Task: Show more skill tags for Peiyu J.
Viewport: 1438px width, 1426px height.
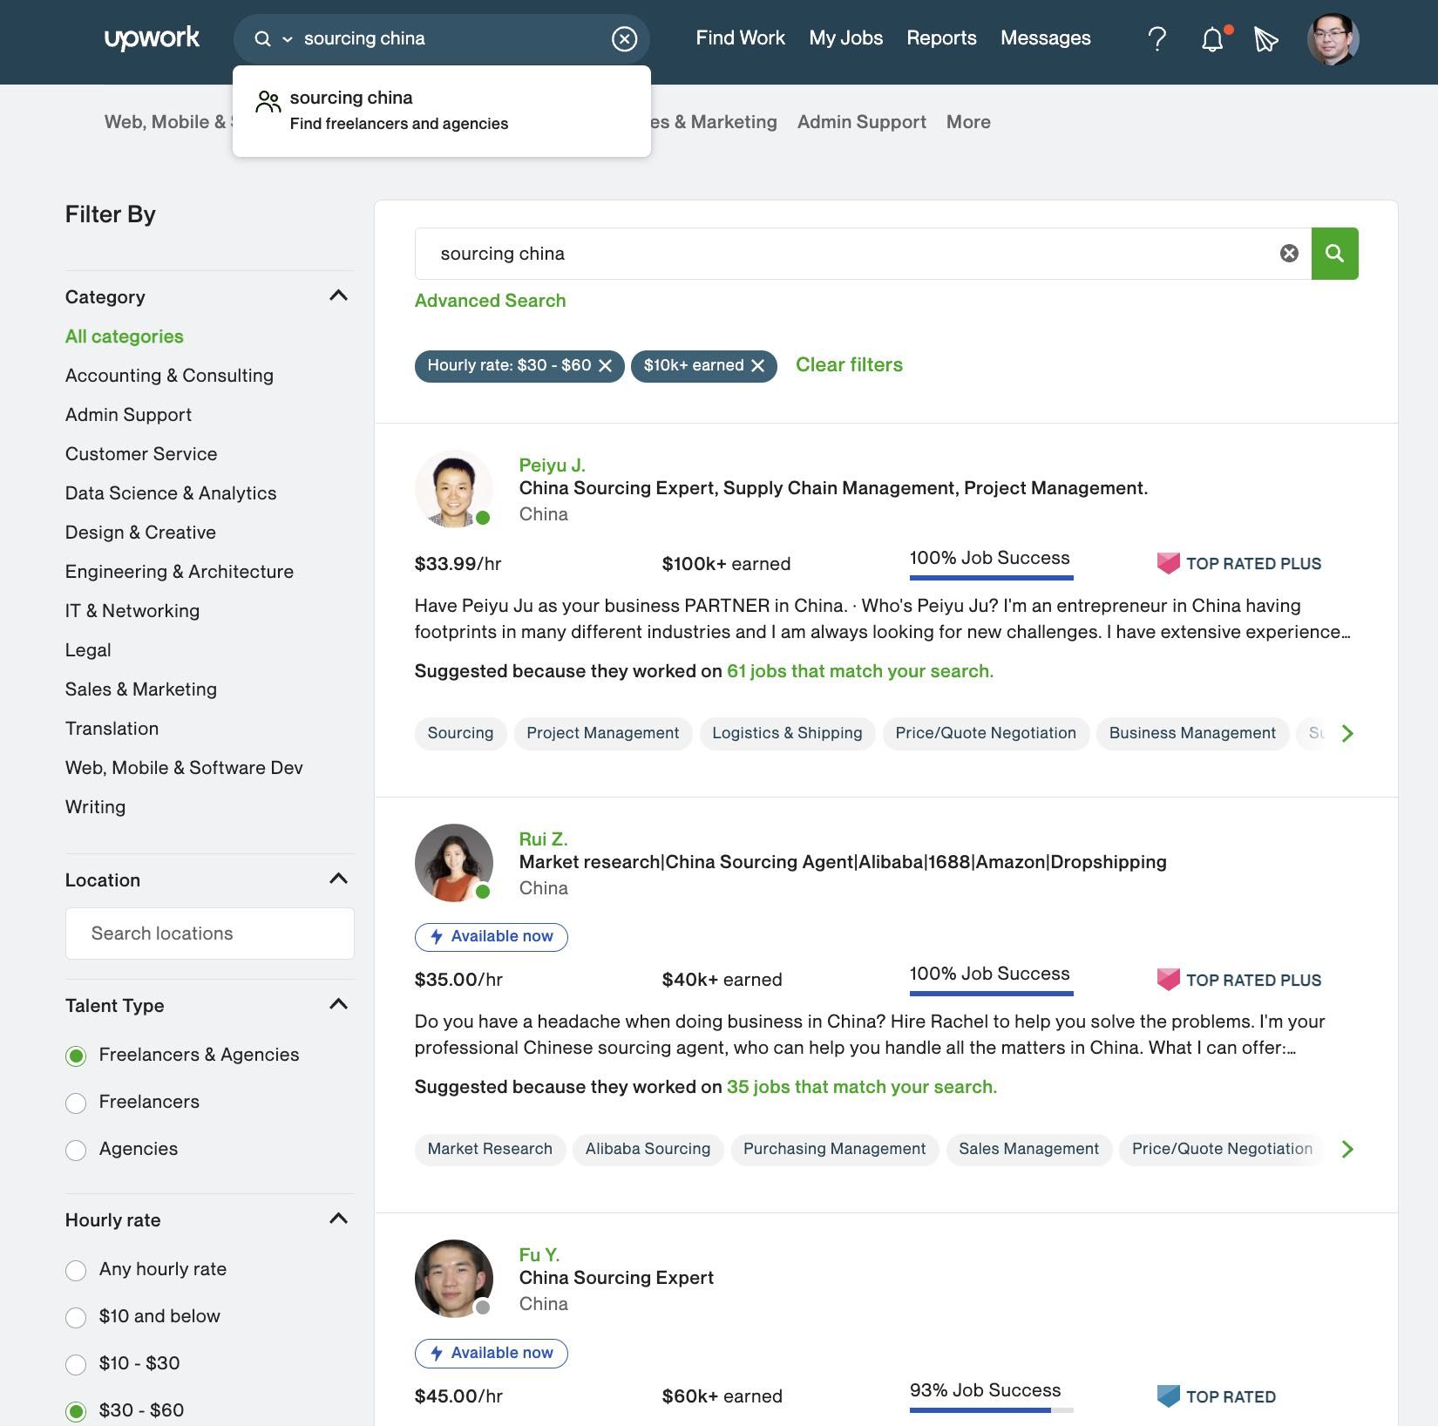Action: [x=1347, y=733]
